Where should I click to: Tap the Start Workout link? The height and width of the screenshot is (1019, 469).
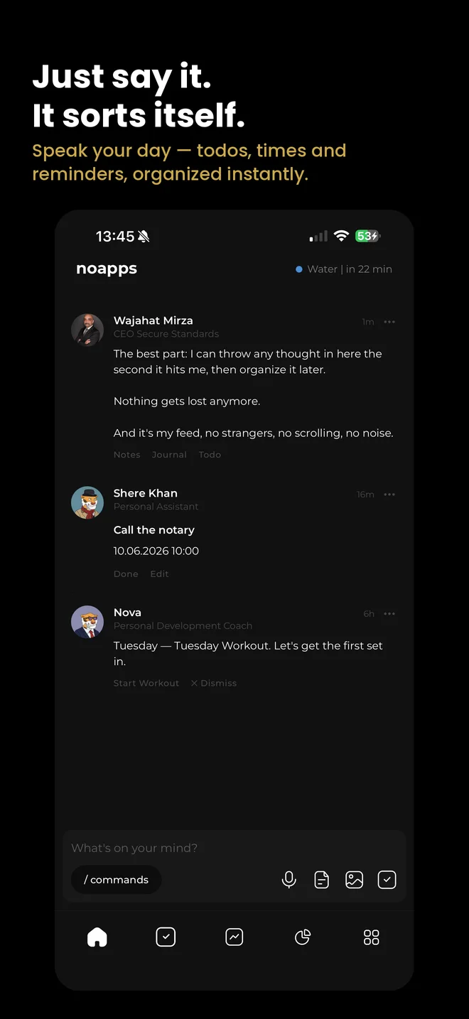click(146, 683)
